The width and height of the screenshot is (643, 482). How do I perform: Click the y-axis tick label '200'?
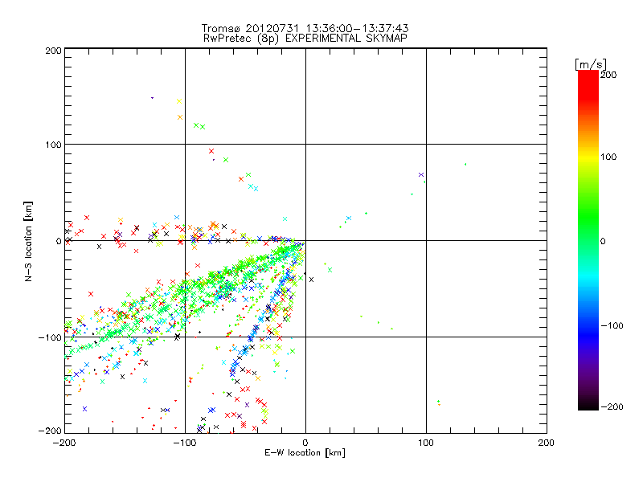click(x=53, y=51)
